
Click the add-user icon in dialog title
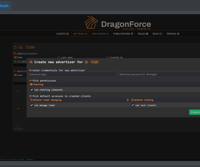click(31, 62)
